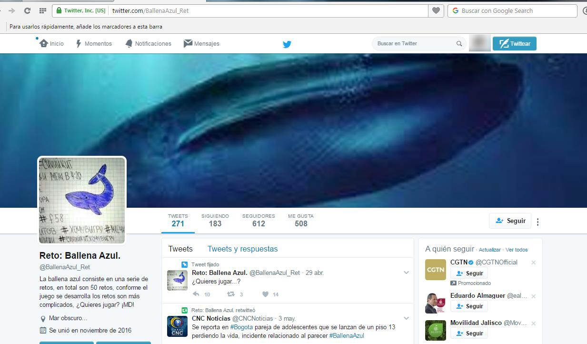587x344 pixels.
Task: Click the Reto: Ballena Azul. profile name
Action: pos(80,256)
